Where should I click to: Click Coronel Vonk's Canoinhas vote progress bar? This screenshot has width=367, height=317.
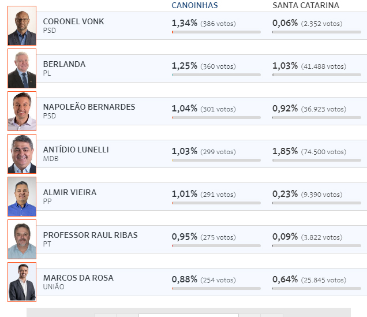coord(216,32)
